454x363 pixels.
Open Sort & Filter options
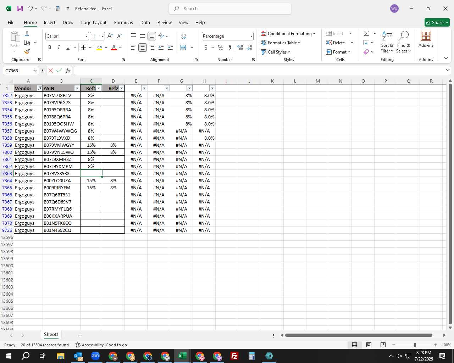[x=387, y=42]
